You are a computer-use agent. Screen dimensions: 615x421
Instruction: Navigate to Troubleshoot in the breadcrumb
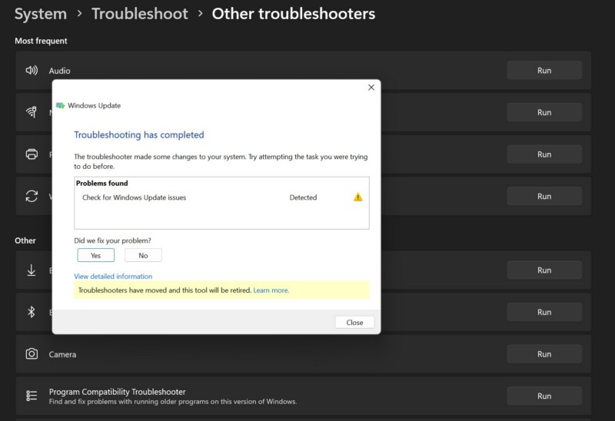point(139,14)
